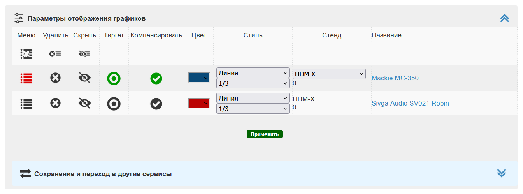Open menu icon for Sivga Audio SV021 Robin
523x194 pixels.
pyautogui.click(x=26, y=104)
